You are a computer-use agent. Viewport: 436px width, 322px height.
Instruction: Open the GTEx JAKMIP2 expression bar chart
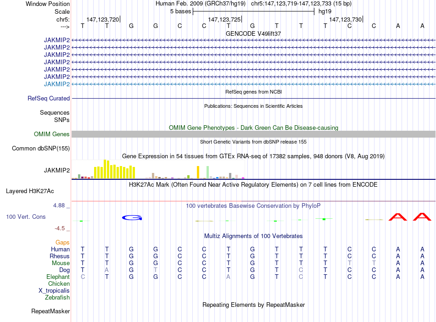tap(158, 169)
